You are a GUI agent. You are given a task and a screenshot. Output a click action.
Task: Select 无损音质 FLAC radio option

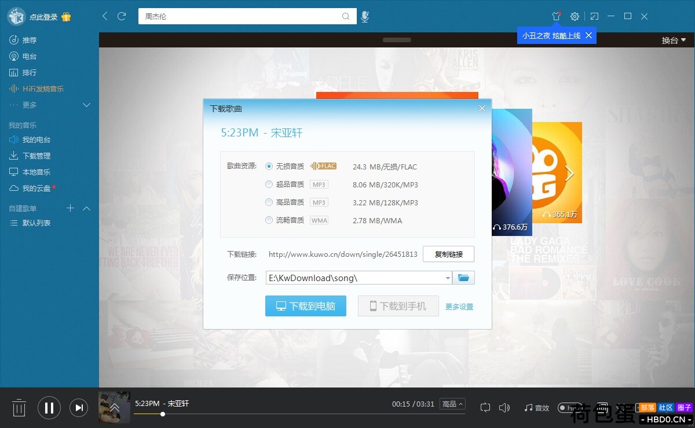[269, 166]
